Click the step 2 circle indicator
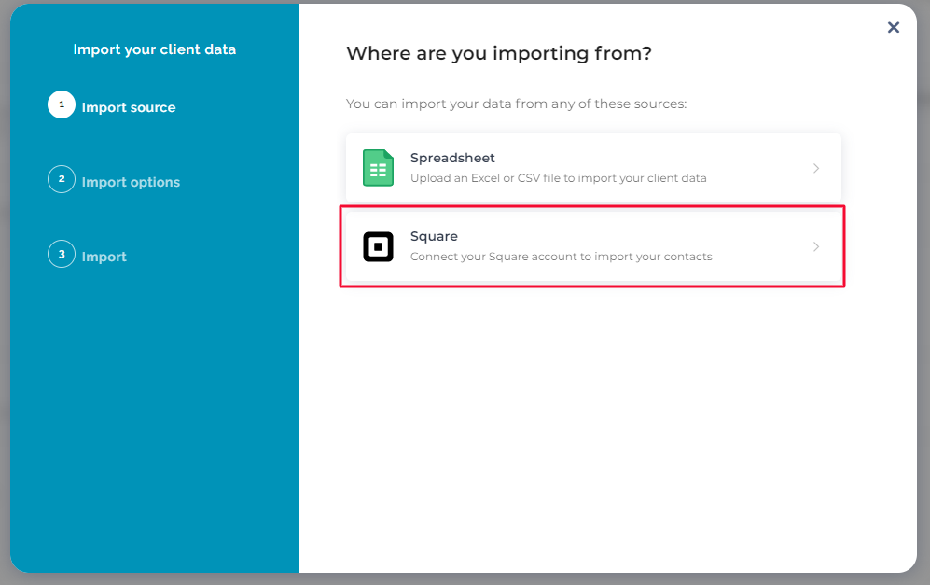The image size is (930, 585). click(62, 179)
